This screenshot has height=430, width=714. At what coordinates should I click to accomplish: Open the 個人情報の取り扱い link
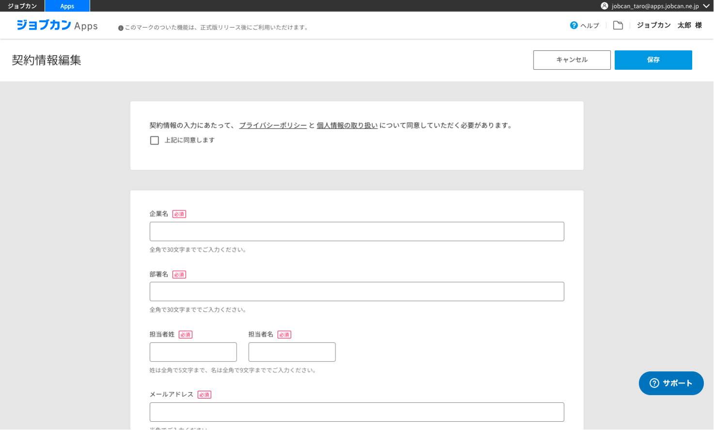(347, 126)
